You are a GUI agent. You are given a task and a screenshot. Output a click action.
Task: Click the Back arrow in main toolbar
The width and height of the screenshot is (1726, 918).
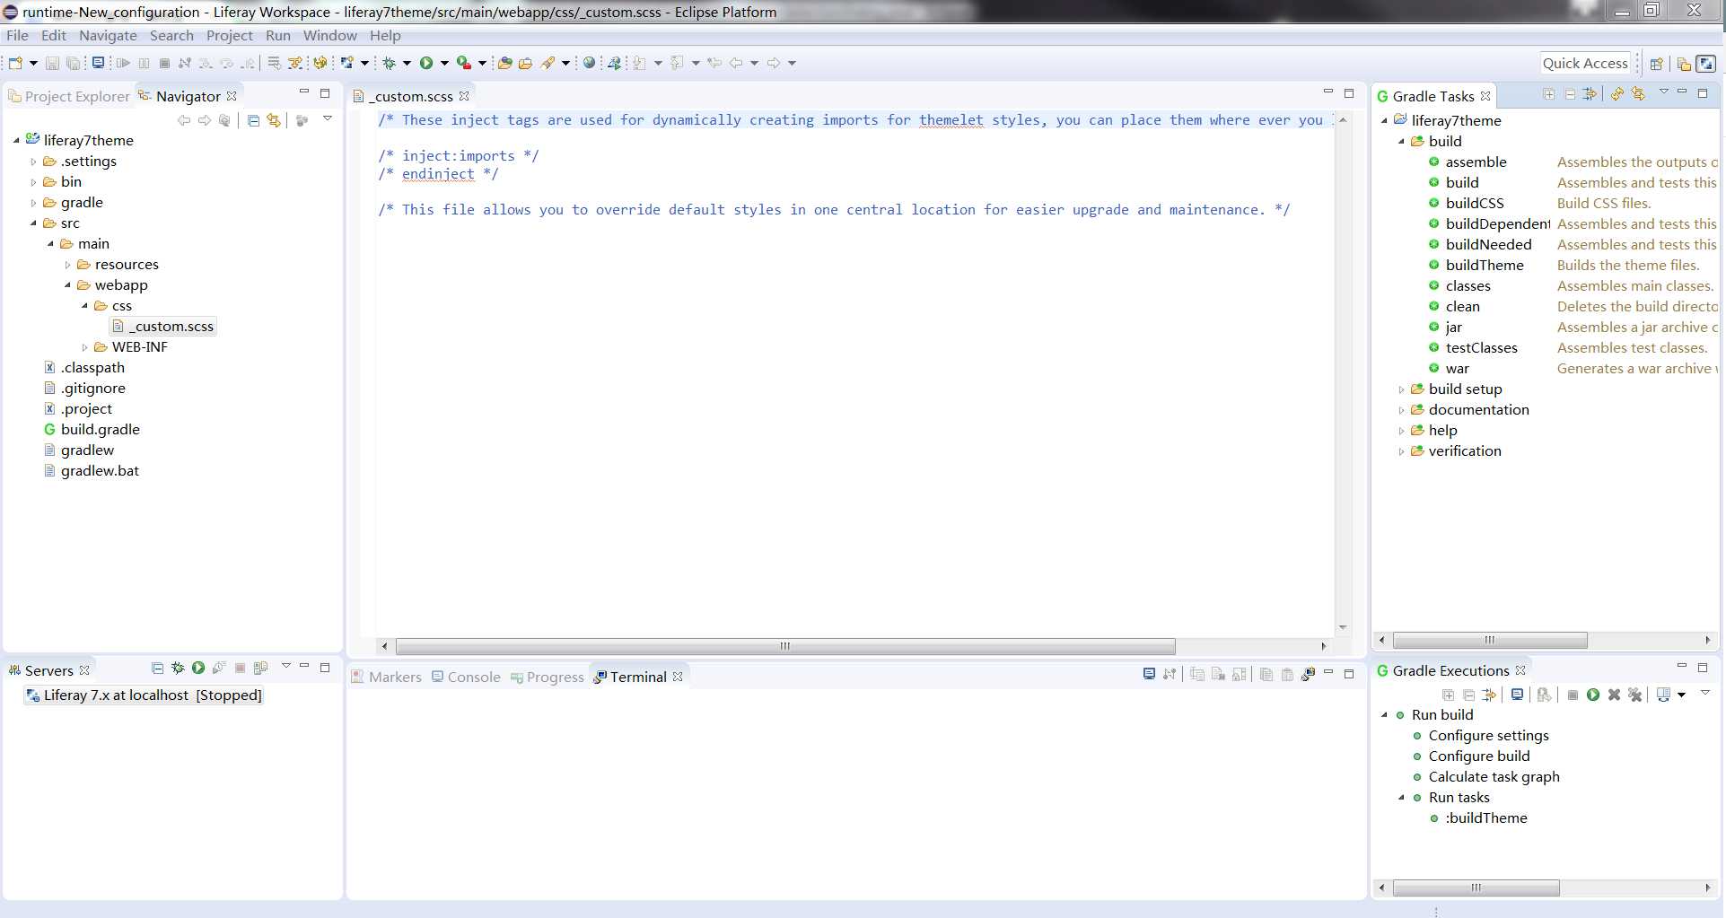click(x=736, y=63)
